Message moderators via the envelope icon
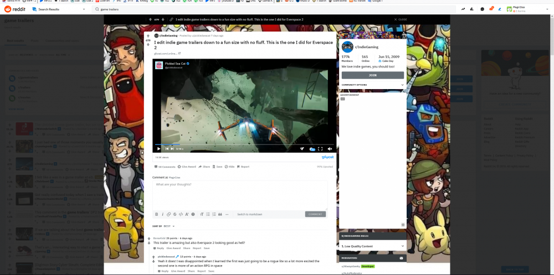 pos(401,258)
